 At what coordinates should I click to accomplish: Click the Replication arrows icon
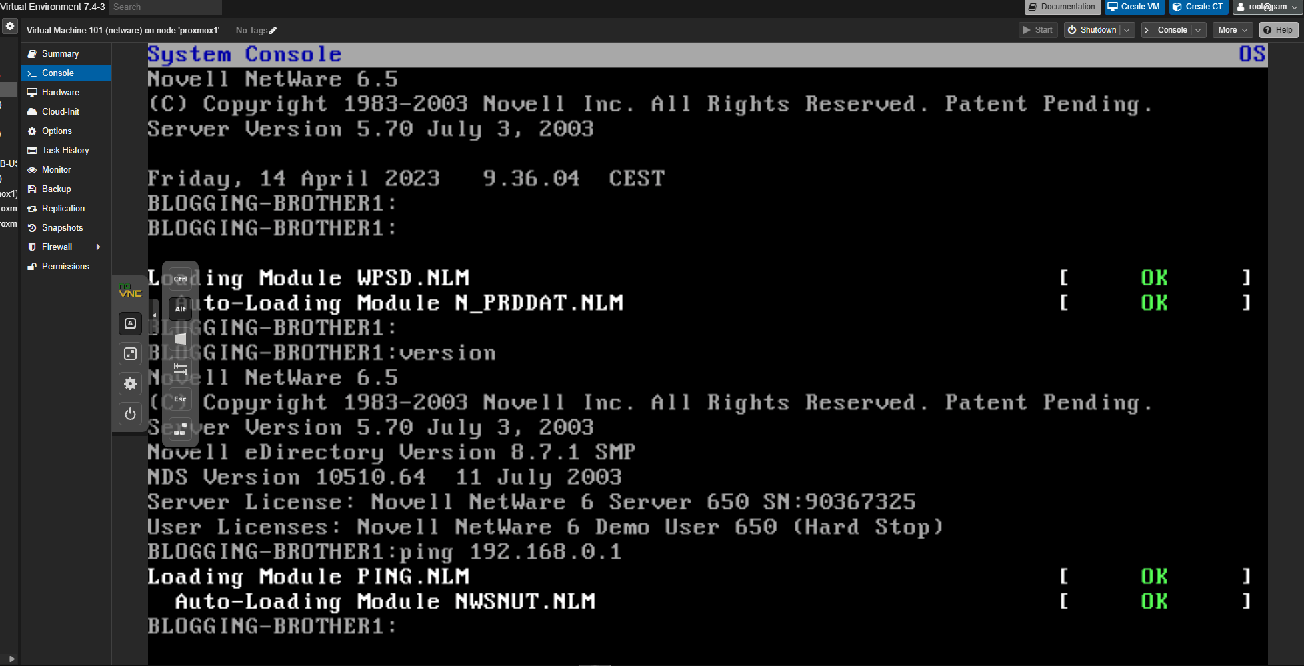coord(32,209)
